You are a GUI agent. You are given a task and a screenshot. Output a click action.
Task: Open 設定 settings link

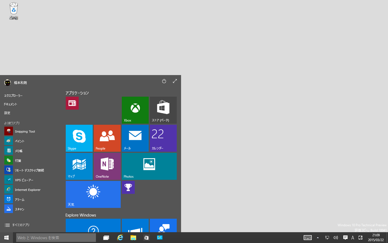(7, 113)
